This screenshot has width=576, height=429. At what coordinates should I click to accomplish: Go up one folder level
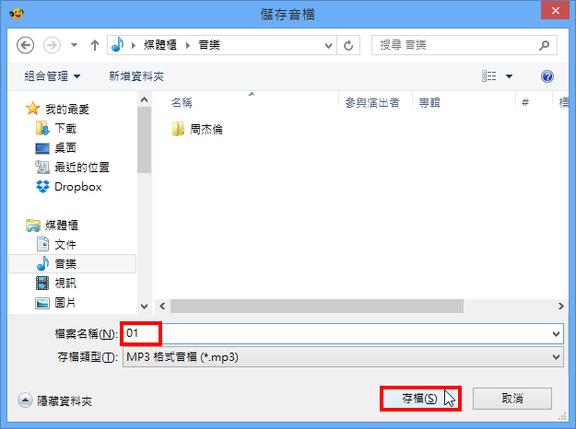tap(95, 45)
